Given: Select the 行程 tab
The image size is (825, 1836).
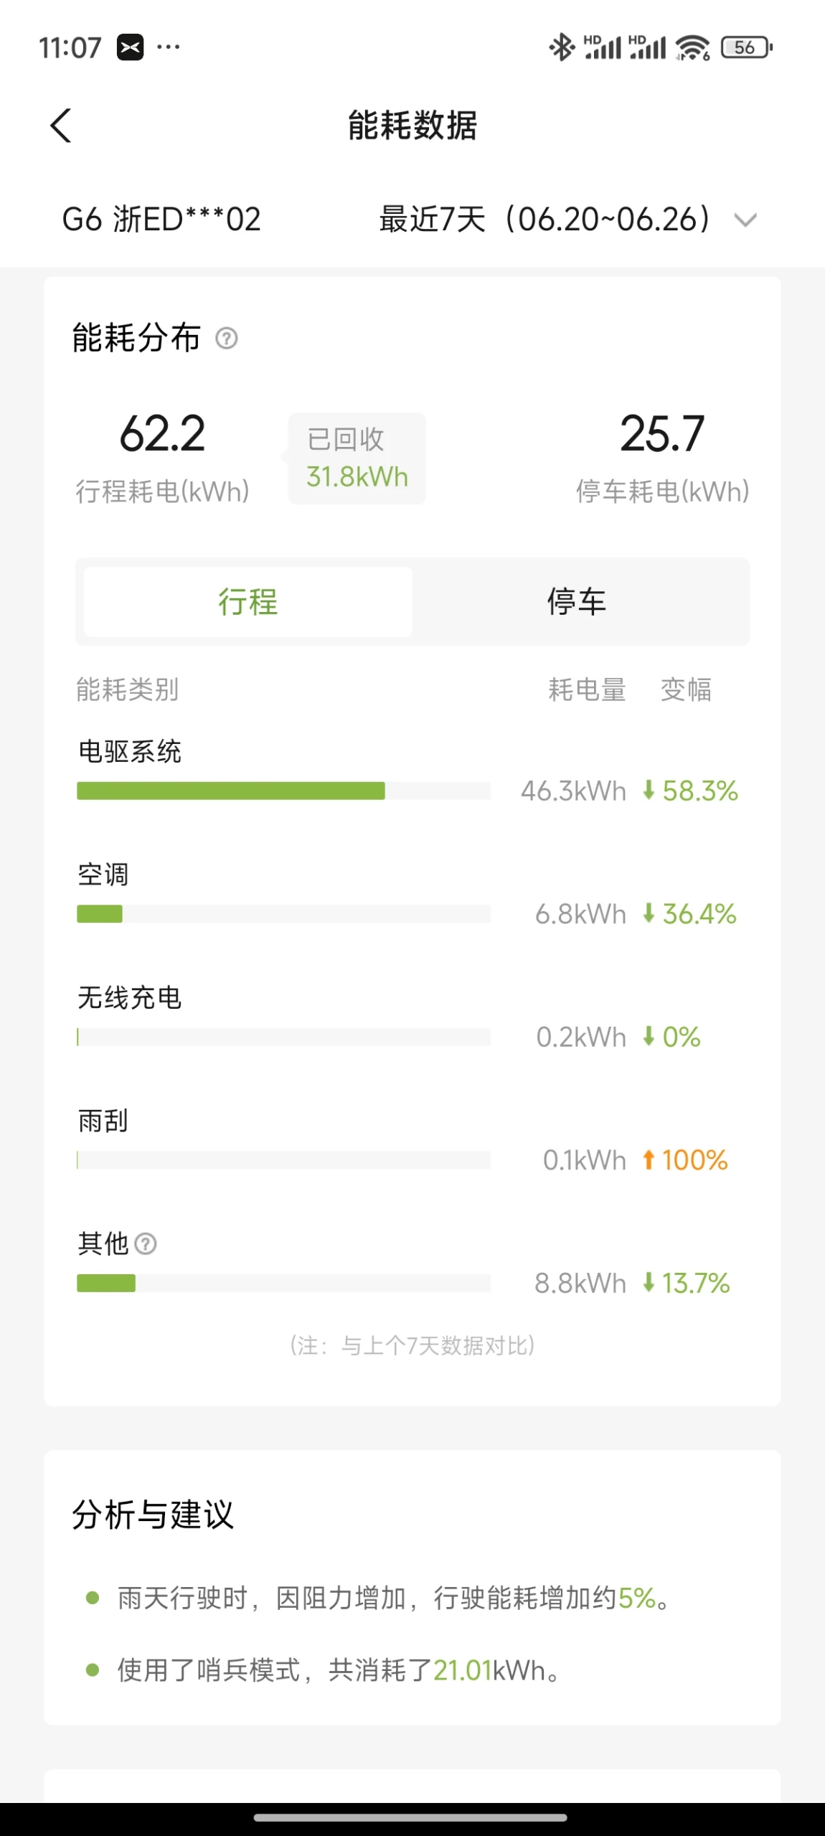Looking at the screenshot, I should 248,601.
